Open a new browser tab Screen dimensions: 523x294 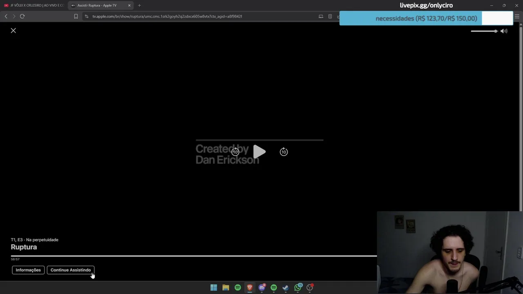(x=139, y=5)
